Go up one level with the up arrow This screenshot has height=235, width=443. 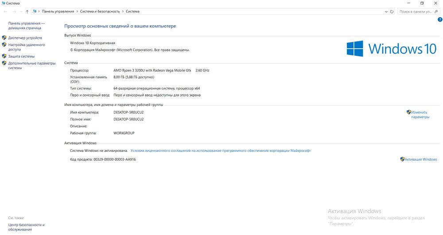(x=27, y=12)
